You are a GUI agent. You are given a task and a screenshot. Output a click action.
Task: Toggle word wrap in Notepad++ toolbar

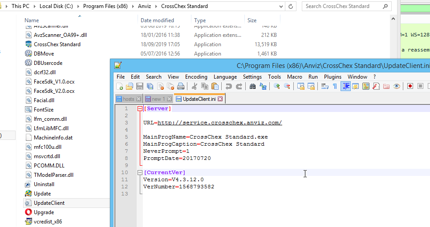point(325,87)
